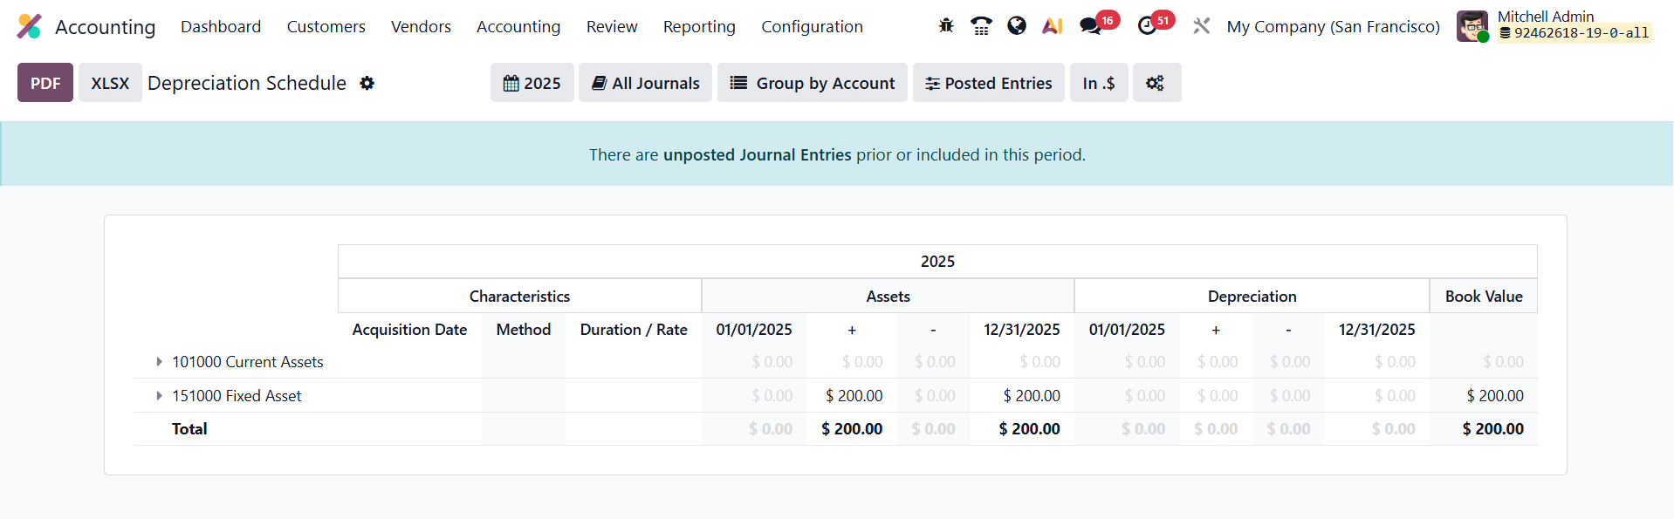
Task: Open the activities clock icon
Action: pyautogui.click(x=1148, y=26)
